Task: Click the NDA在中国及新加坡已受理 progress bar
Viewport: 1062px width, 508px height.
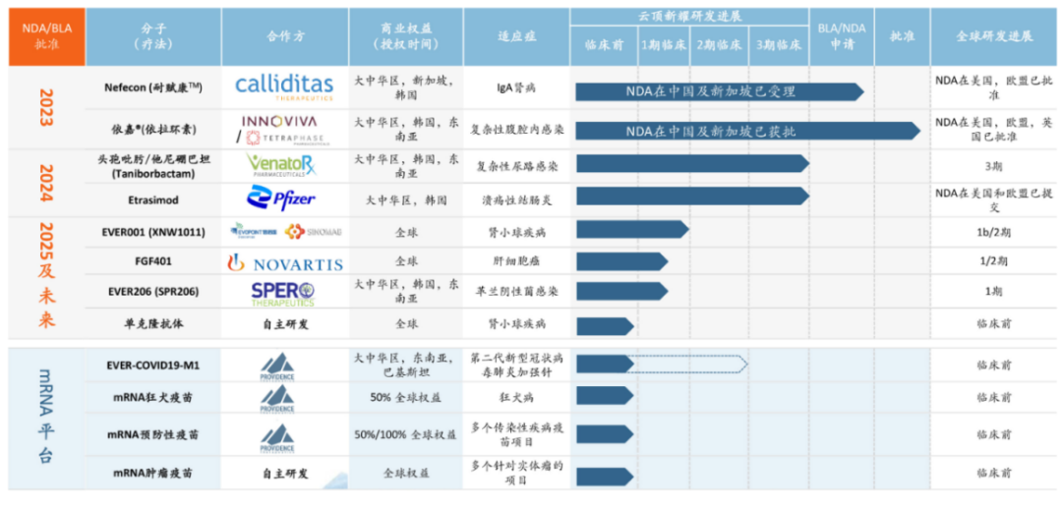Action: pos(718,91)
